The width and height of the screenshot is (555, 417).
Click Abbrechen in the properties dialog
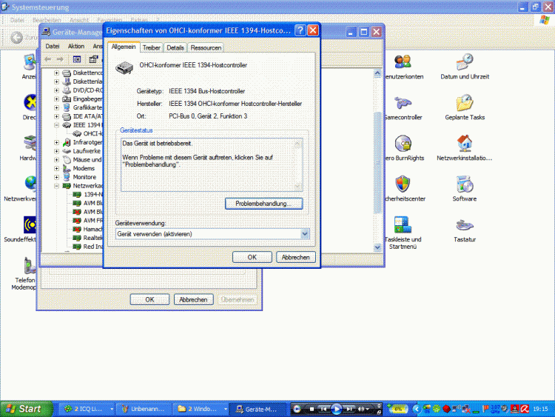295,257
